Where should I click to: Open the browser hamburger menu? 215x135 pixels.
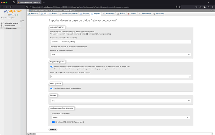point(212,7)
